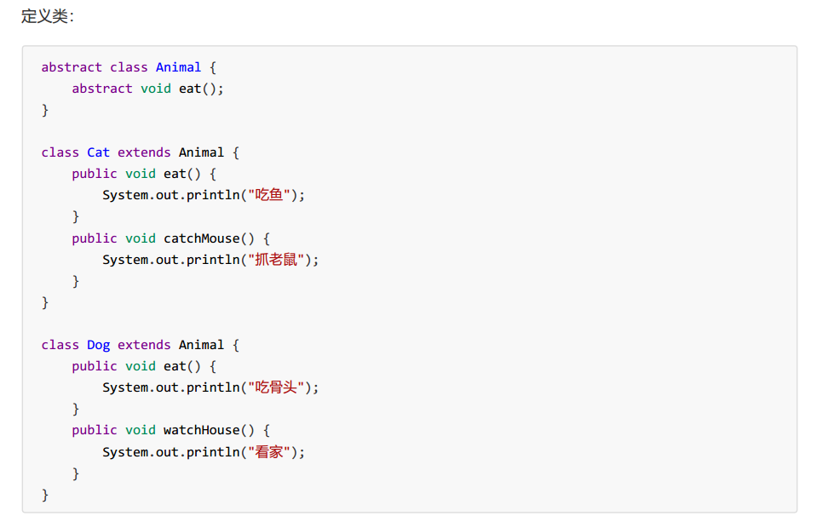Viewport: 817px width, 522px height.
Task: Click the "吃骨头" string literal
Action: point(276,387)
